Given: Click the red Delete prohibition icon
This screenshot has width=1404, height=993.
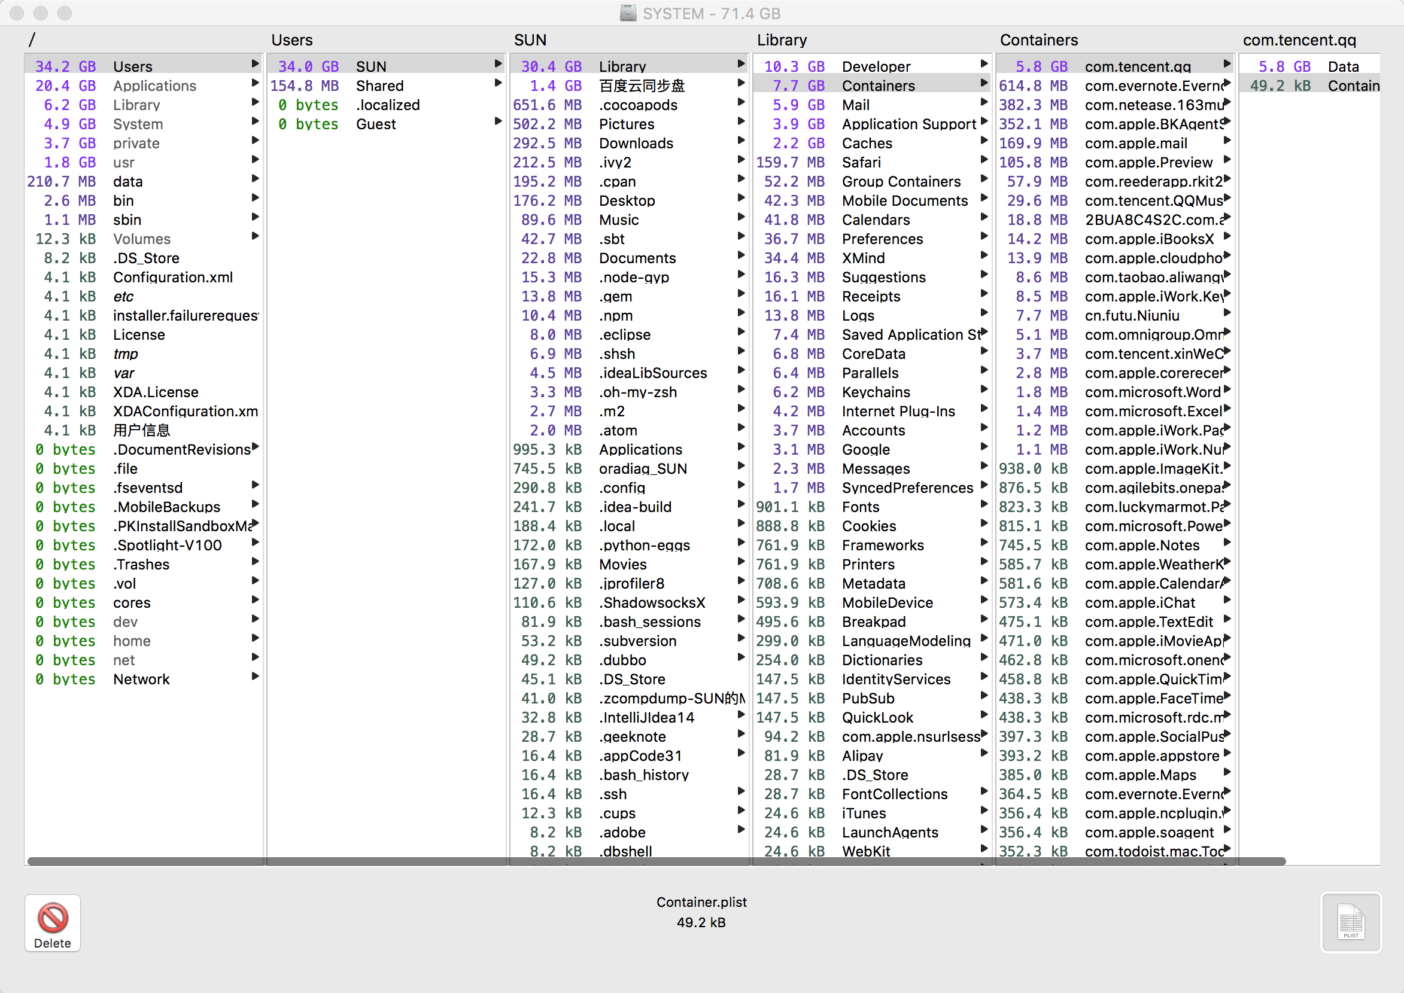Looking at the screenshot, I should point(53,917).
